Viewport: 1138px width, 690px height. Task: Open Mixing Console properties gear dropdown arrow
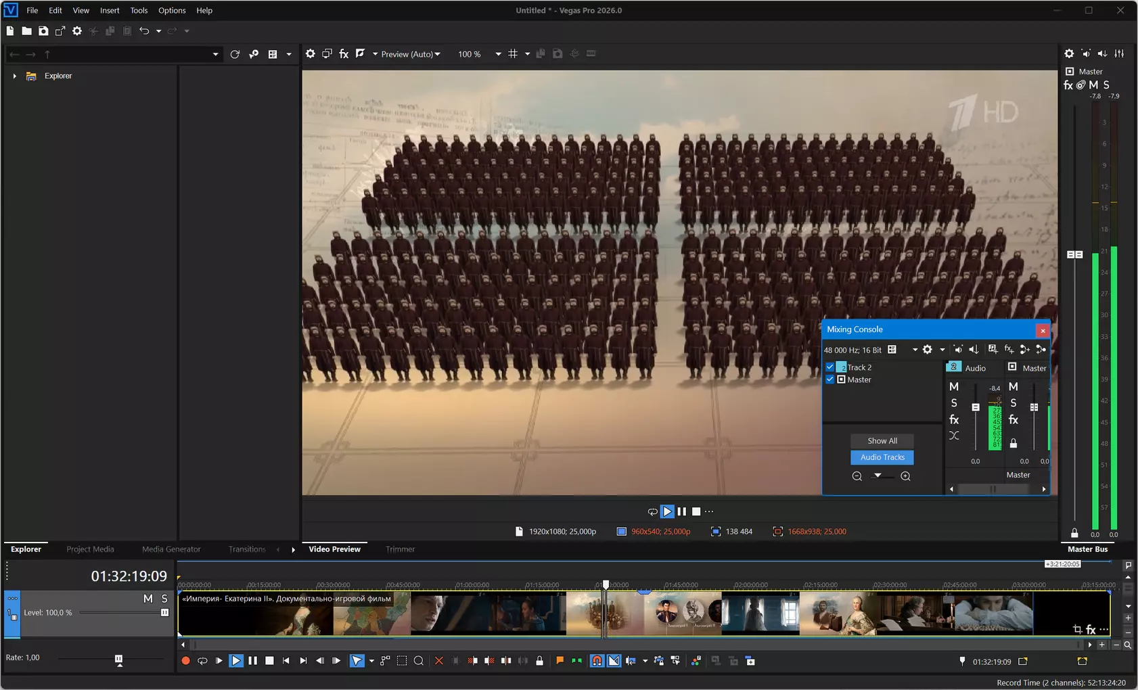(x=942, y=350)
